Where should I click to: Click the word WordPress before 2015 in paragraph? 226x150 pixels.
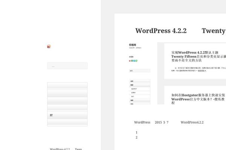pos(142,122)
